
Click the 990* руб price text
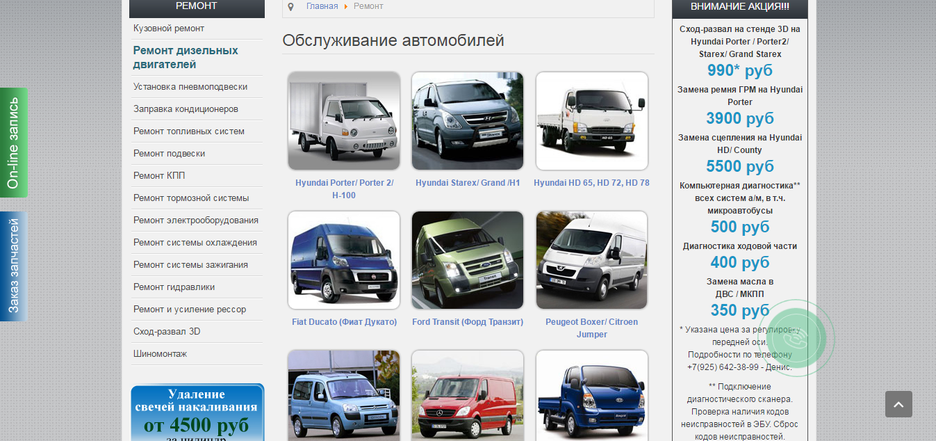point(740,70)
